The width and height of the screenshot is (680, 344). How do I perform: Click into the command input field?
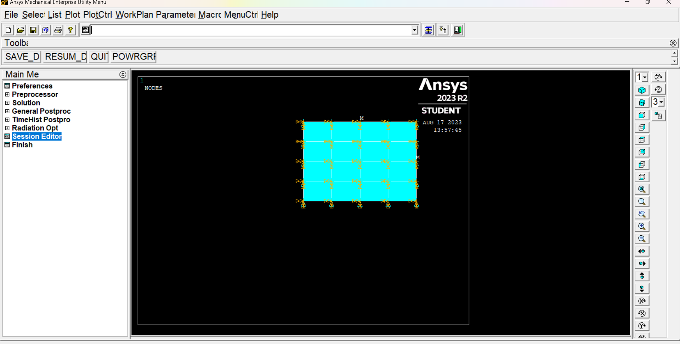pos(251,30)
